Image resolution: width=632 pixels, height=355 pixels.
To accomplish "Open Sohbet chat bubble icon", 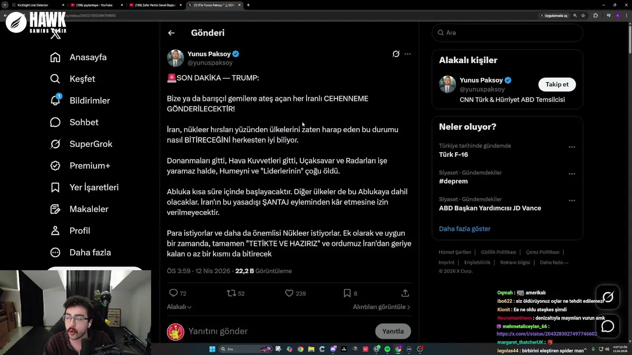I will coord(55,122).
